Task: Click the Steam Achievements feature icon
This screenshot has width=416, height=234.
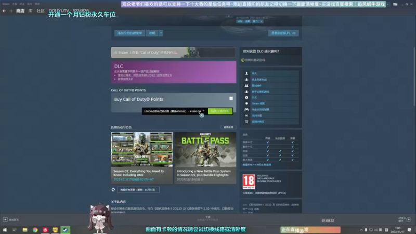Action: point(246,103)
